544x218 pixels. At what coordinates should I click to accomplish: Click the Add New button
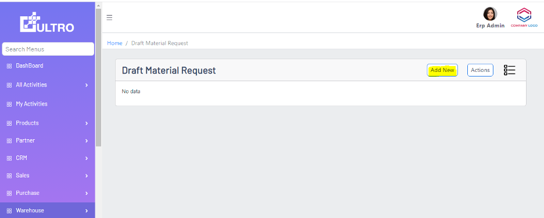(x=442, y=70)
